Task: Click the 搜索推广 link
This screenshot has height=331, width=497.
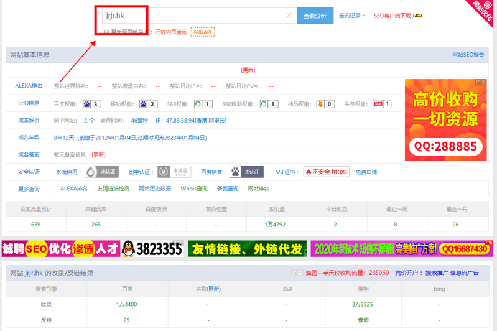Action: [x=437, y=273]
